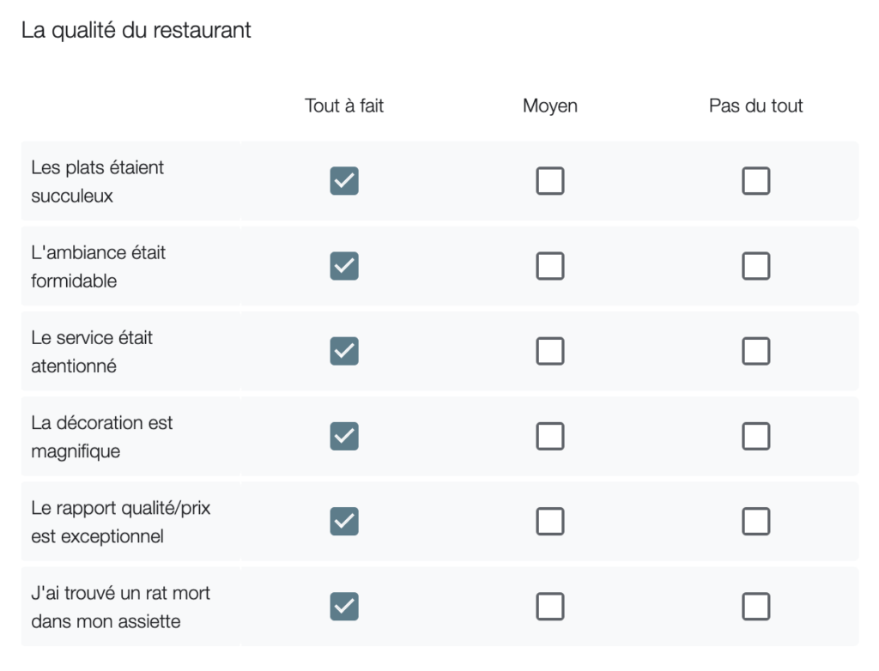Uncheck 'Tout à fait' for rat mort row
Image resolution: width=879 pixels, height=671 pixels.
pyautogui.click(x=344, y=607)
